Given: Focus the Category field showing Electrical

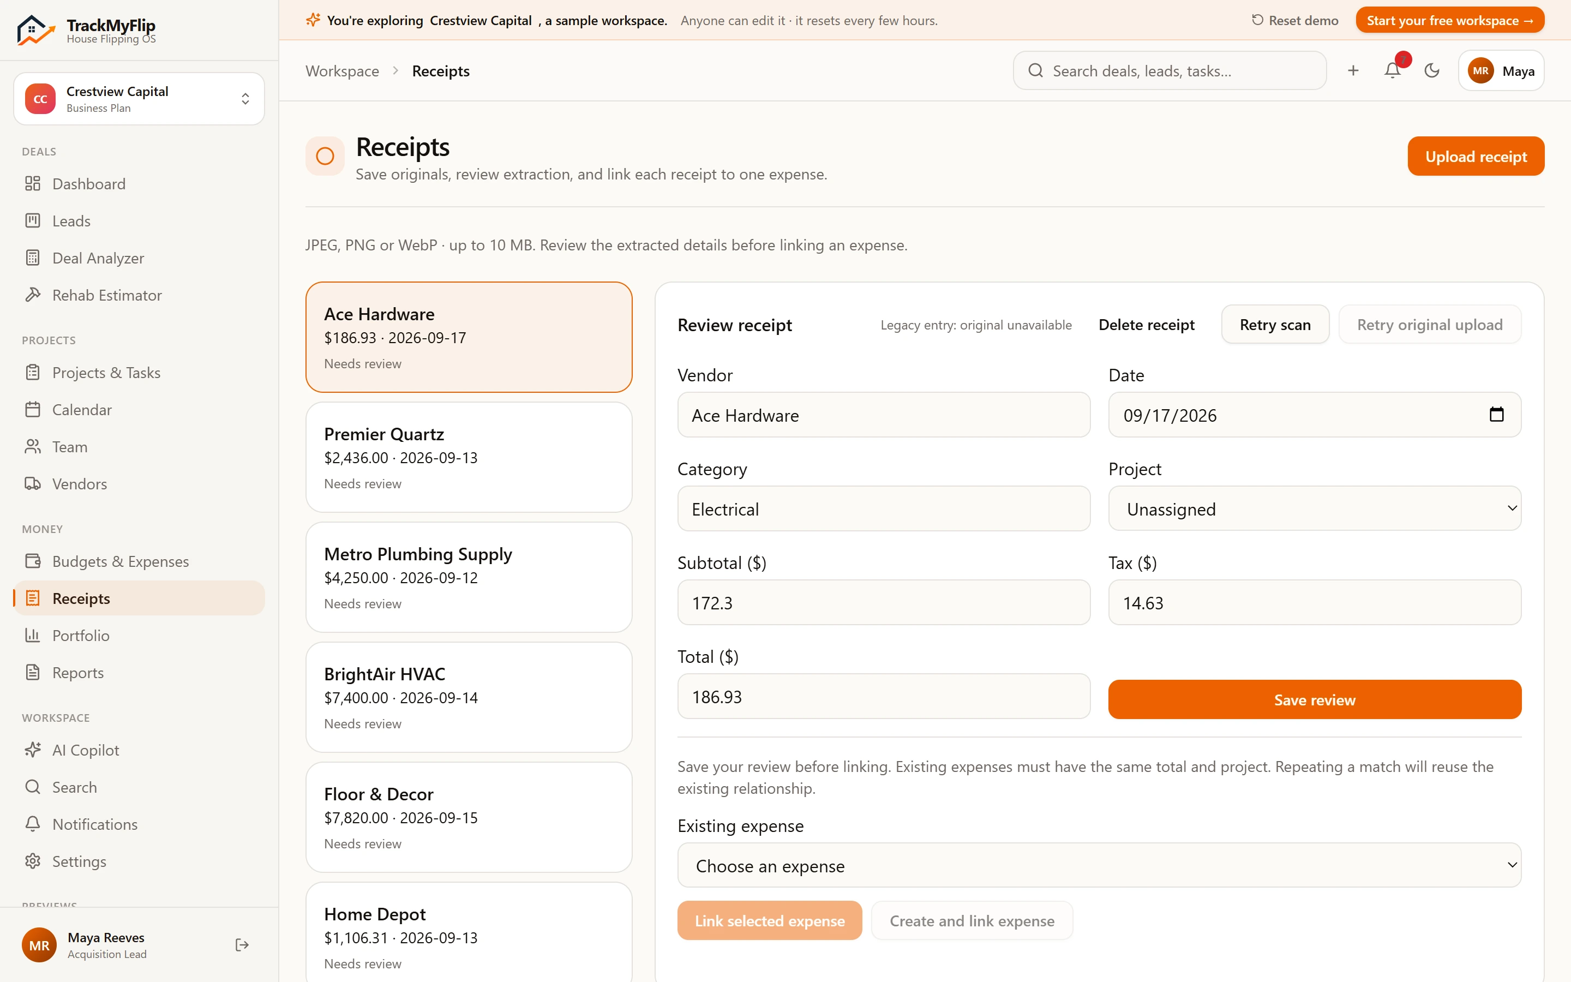Looking at the screenshot, I should [x=884, y=508].
